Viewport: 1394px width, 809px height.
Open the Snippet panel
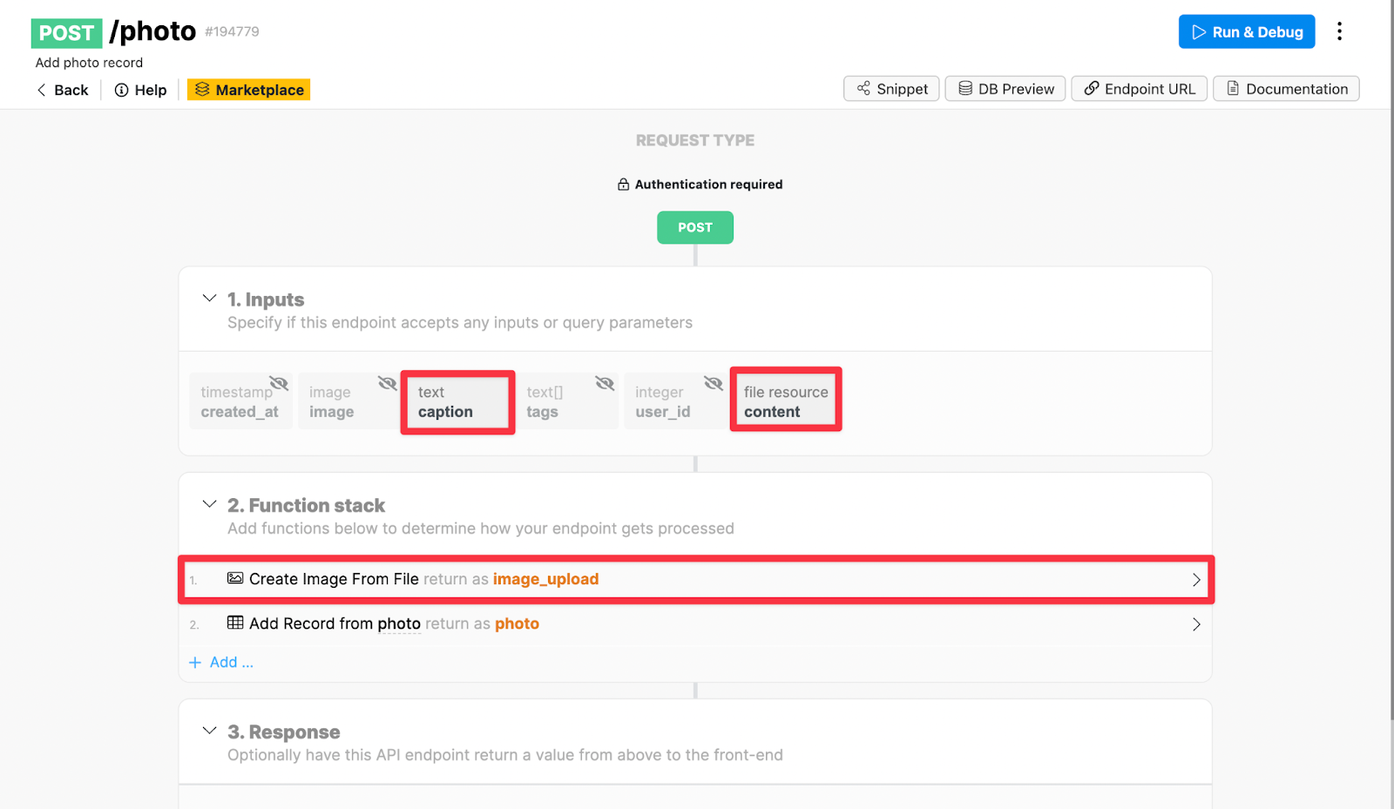(890, 88)
